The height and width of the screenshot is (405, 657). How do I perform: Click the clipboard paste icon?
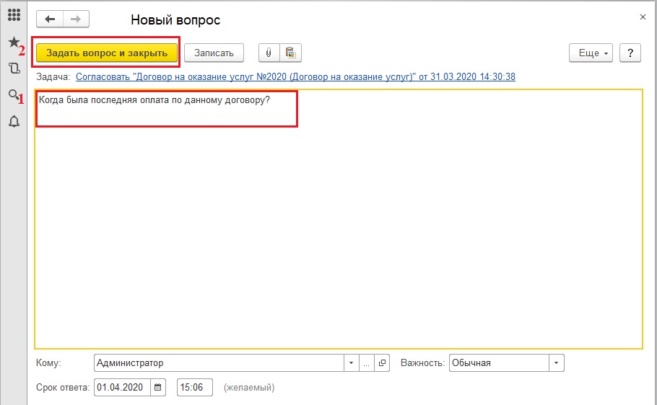290,53
